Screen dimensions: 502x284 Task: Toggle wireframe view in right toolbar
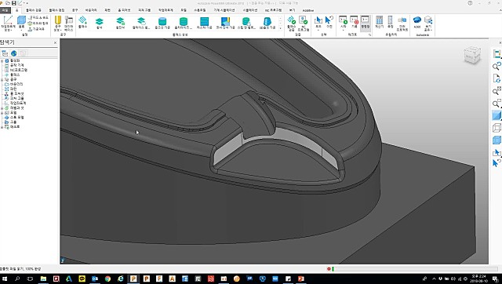pyautogui.click(x=497, y=128)
